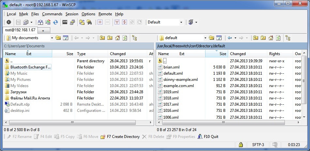Select 1019.xml in remote panel
This screenshot has width=310, height=151.
(x=168, y=92)
